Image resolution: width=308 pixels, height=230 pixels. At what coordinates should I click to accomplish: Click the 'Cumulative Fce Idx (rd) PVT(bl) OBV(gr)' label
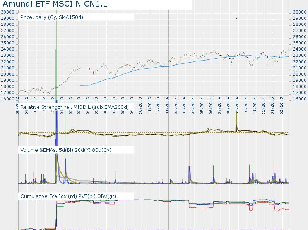point(68,196)
